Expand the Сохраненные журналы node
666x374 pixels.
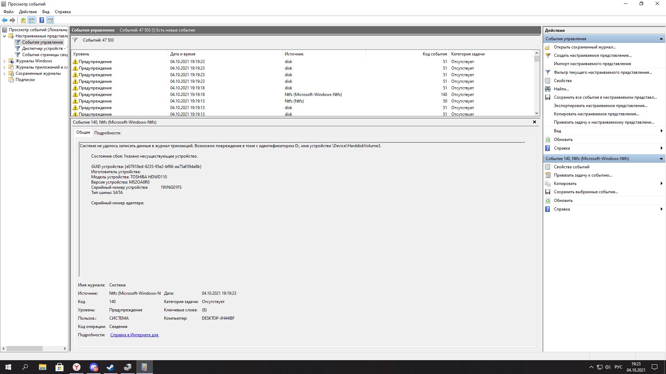click(4, 73)
